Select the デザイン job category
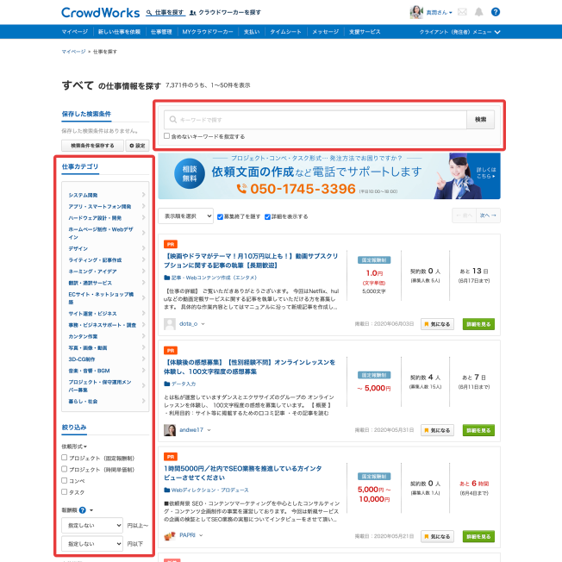 (78, 248)
